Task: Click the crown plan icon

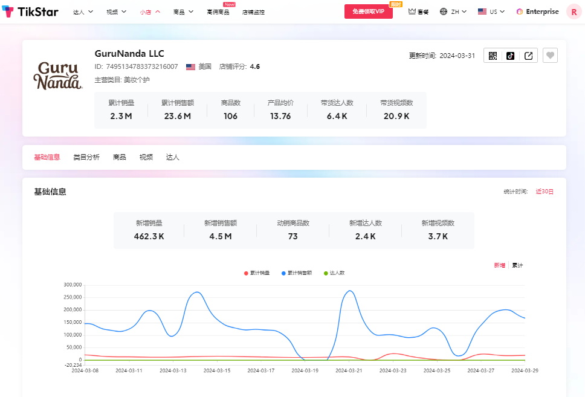Action: click(x=412, y=11)
